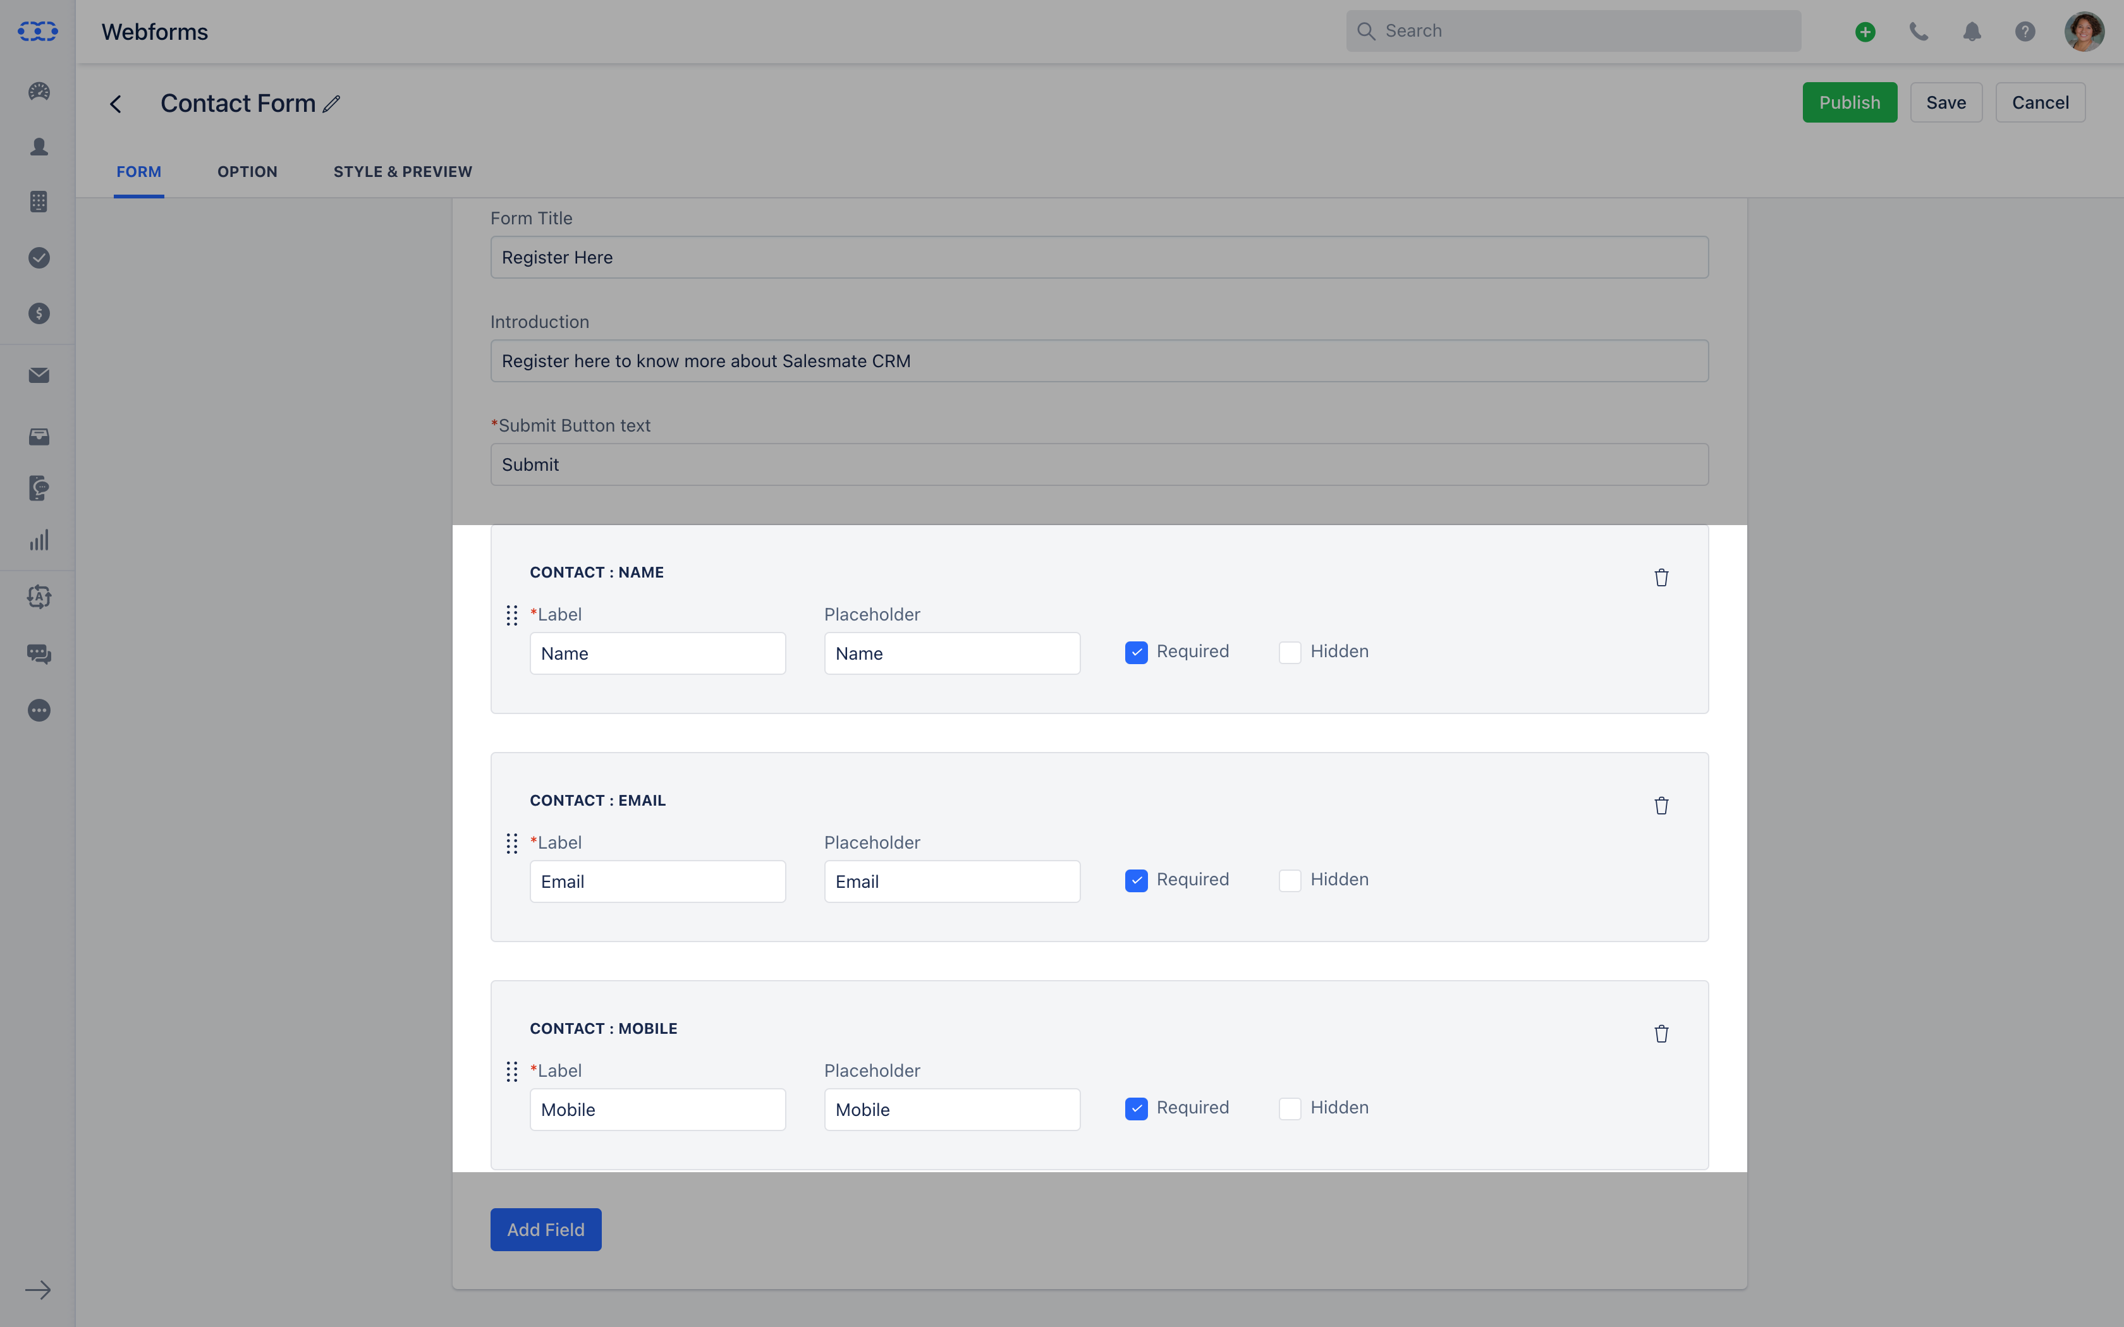Click the Add Field button

point(545,1228)
